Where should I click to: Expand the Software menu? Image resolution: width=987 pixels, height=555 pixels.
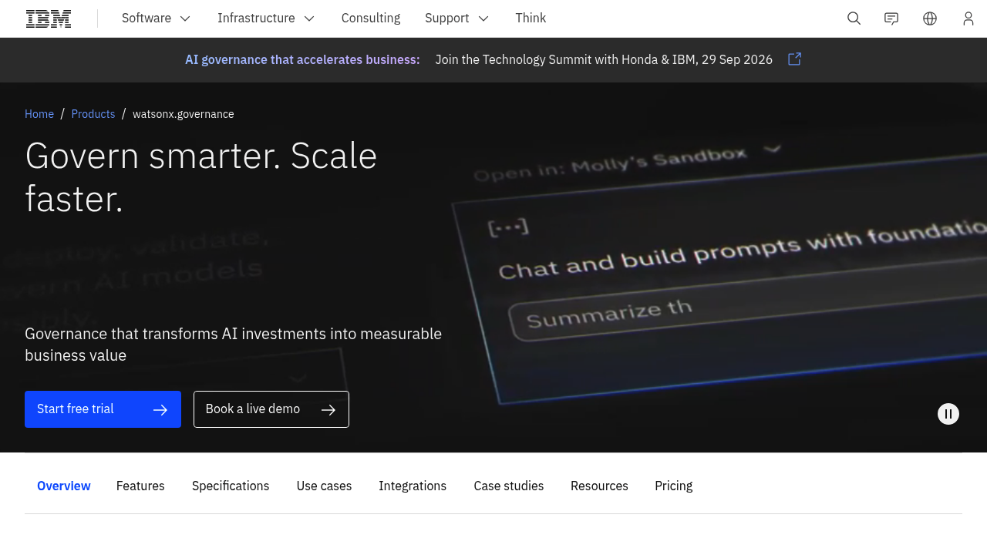[157, 18]
